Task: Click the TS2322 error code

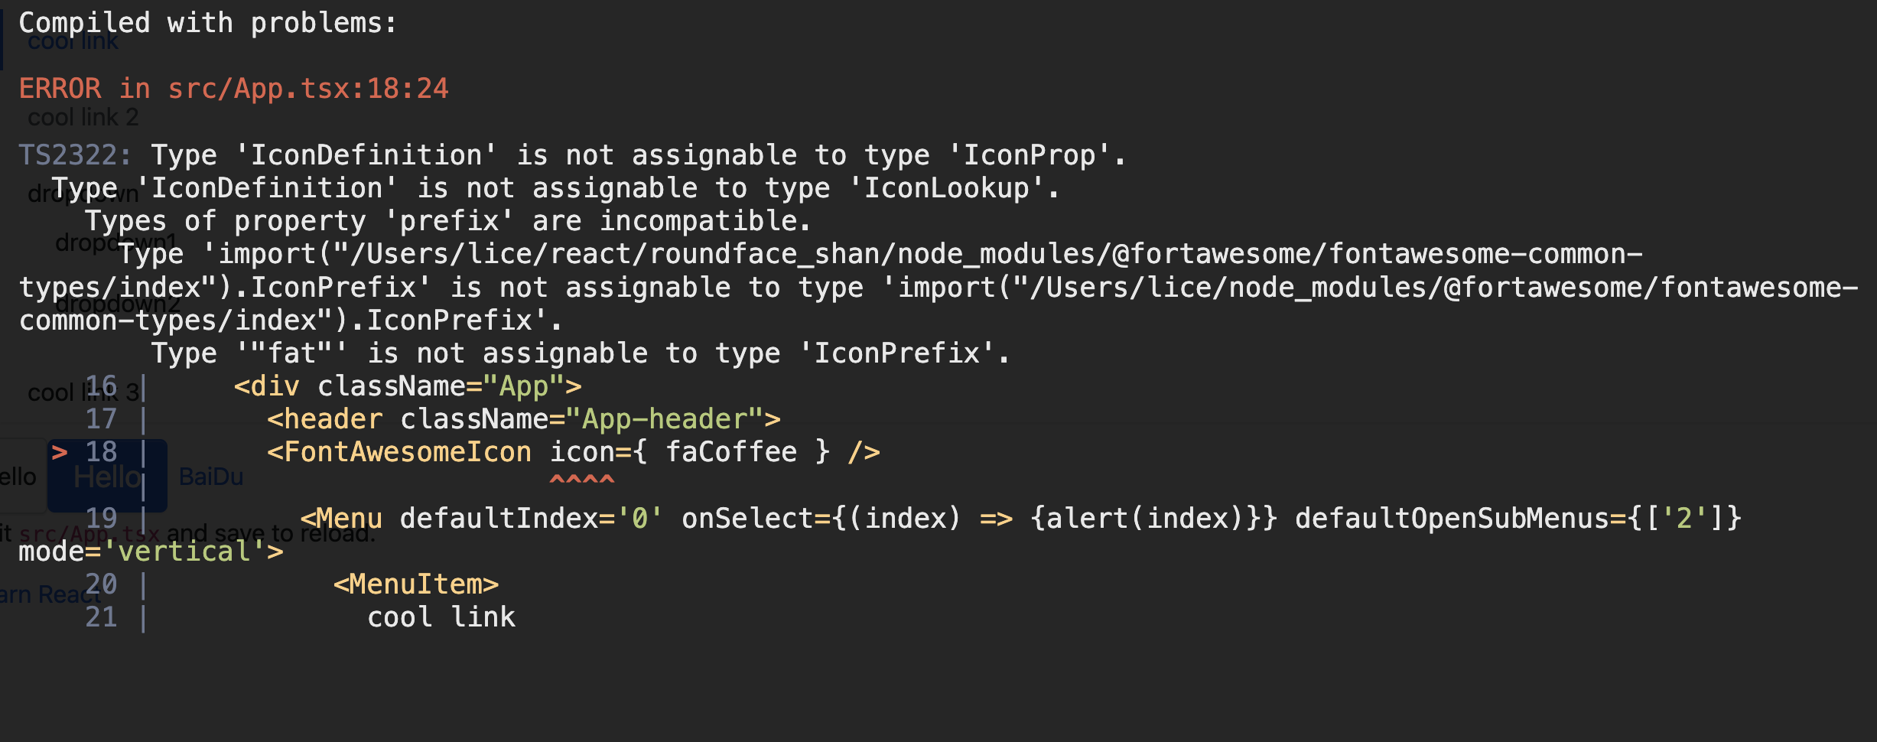Action: (74, 155)
